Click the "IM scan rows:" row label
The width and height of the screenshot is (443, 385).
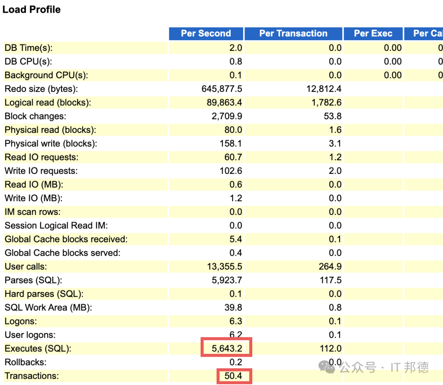click(x=32, y=212)
